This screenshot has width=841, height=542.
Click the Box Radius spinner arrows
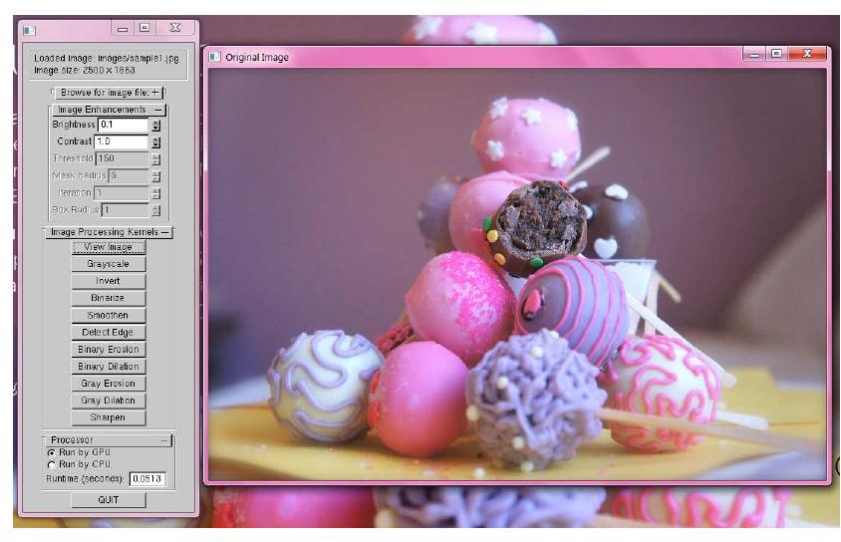click(x=156, y=210)
